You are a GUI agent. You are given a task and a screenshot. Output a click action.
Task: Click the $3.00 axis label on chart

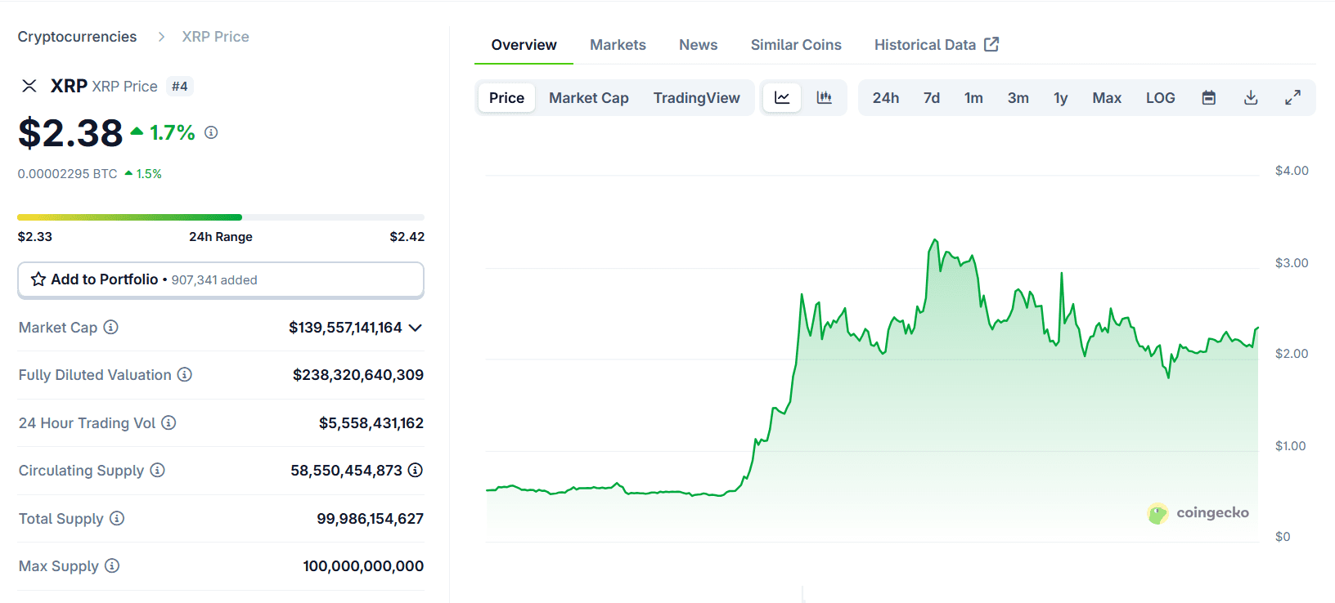(x=1292, y=263)
